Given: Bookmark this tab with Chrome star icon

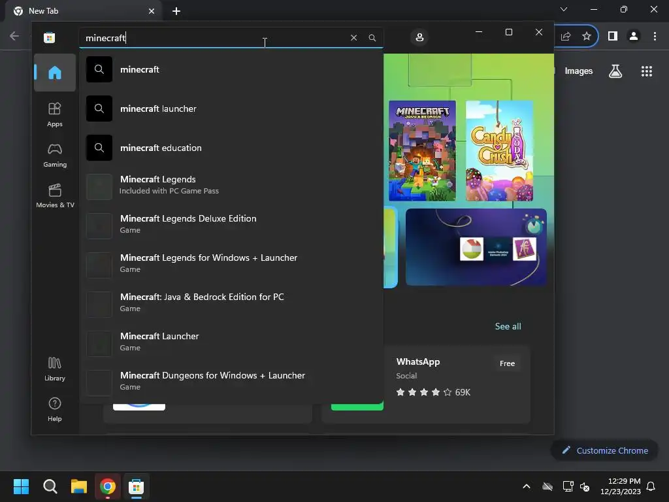Looking at the screenshot, I should click(587, 37).
